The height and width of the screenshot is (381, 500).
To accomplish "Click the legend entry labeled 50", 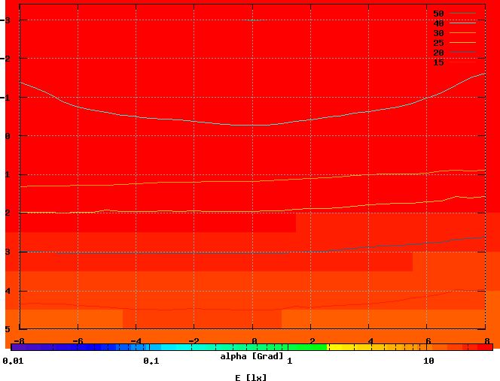I will click(x=439, y=14).
